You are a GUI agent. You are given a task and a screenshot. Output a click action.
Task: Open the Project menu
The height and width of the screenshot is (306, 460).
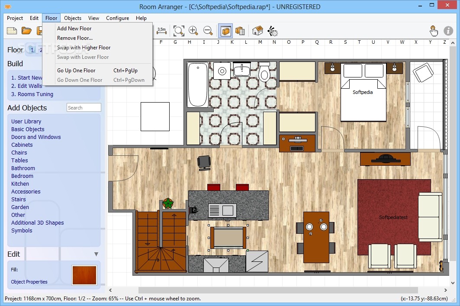[15, 18]
